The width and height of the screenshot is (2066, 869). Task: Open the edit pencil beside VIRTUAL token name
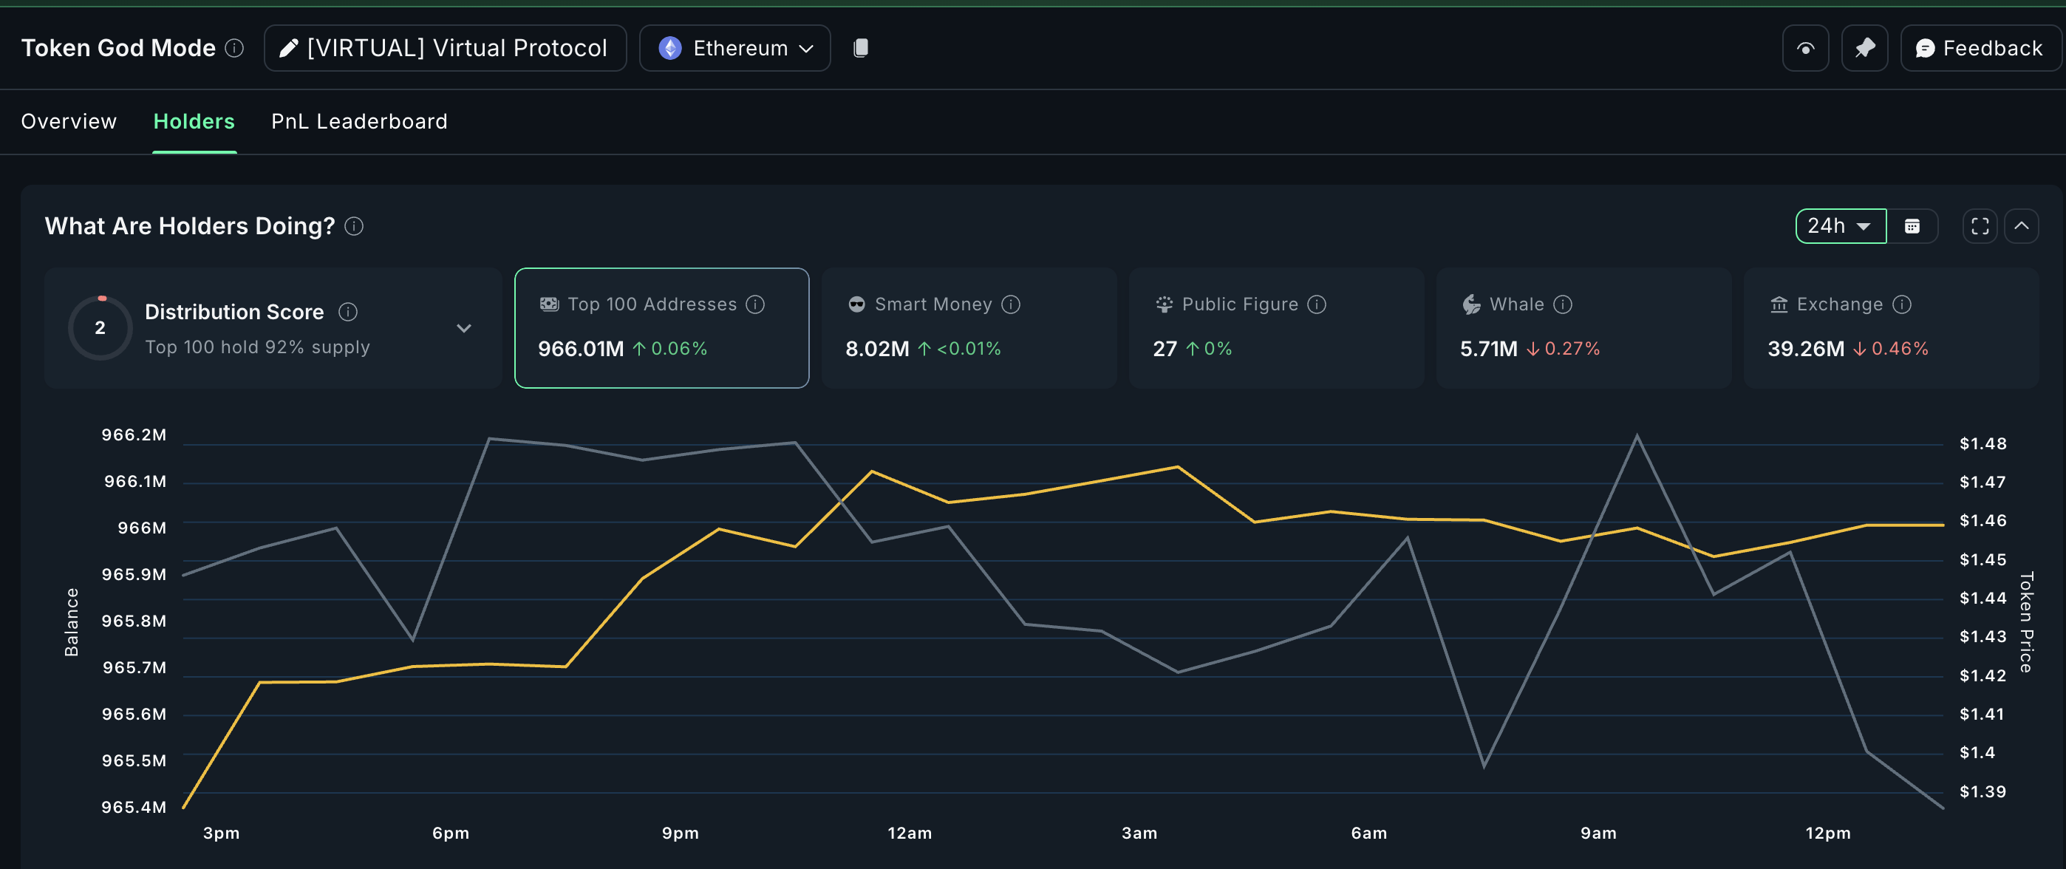[x=289, y=47]
